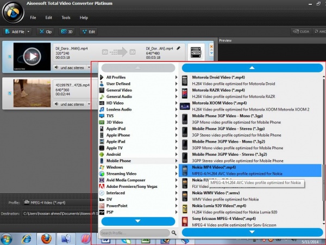Open the File menu
Screen dimensions: 326x245
click(33, 18)
